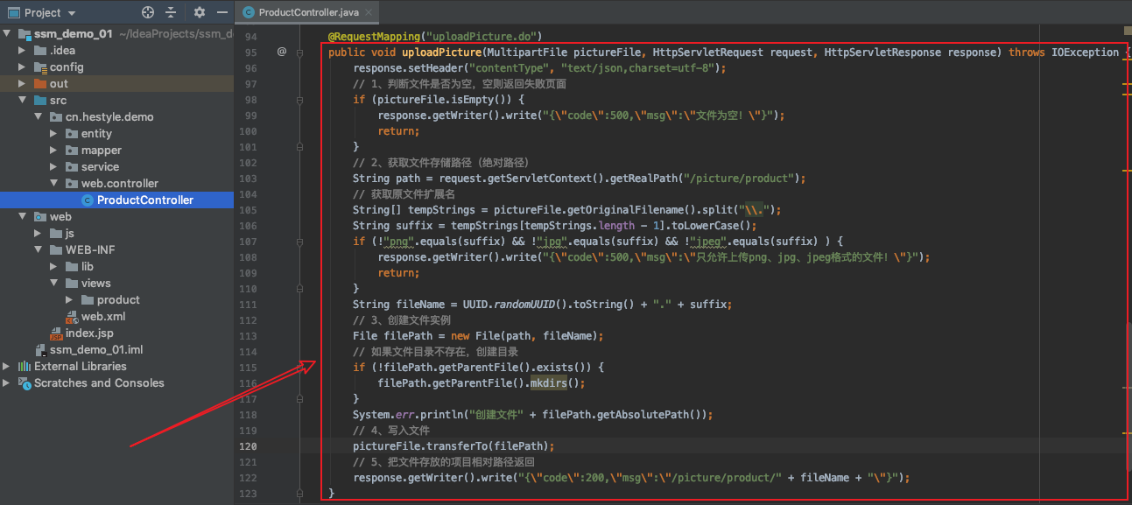Screen dimensions: 1132x505
Task: Open Project panel settings gear
Action: click(x=199, y=12)
